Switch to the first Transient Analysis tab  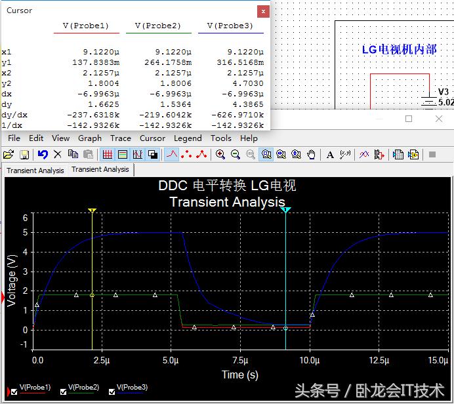coord(35,171)
